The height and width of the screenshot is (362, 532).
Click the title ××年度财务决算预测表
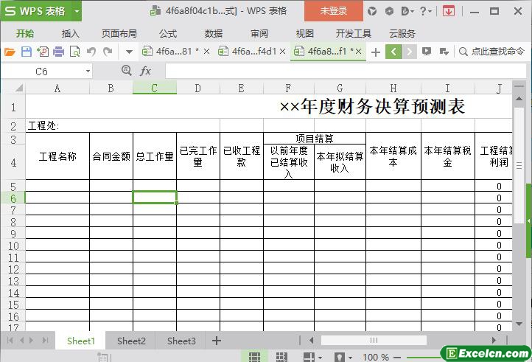372,107
